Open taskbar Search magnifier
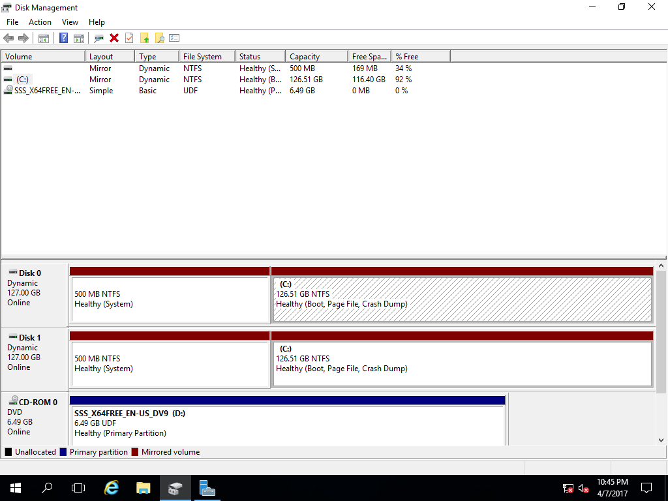The width and height of the screenshot is (668, 501). point(47,488)
